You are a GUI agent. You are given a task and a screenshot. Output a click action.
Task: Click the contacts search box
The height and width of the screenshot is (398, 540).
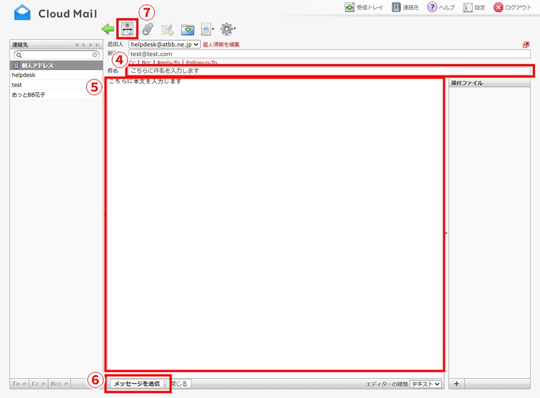(56, 55)
